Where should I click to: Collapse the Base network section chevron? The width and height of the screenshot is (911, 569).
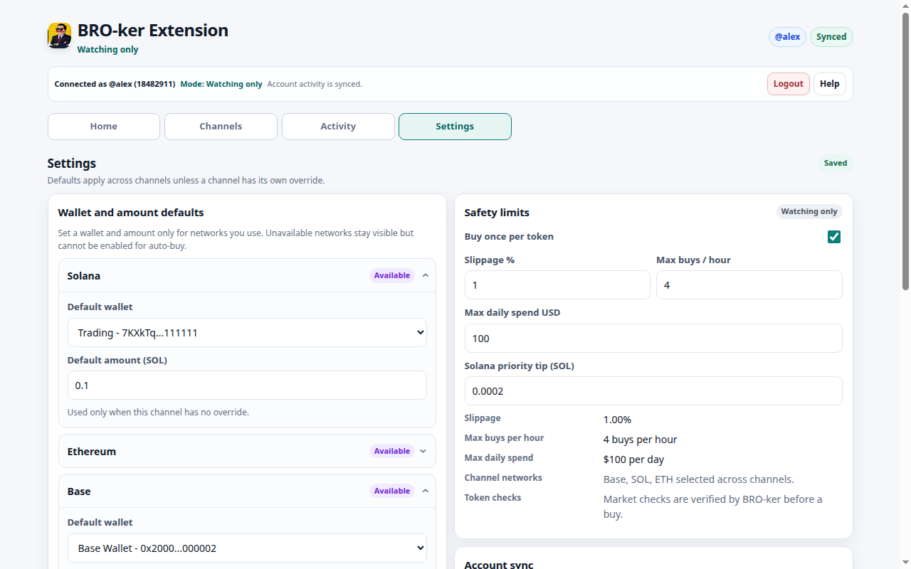coord(425,491)
